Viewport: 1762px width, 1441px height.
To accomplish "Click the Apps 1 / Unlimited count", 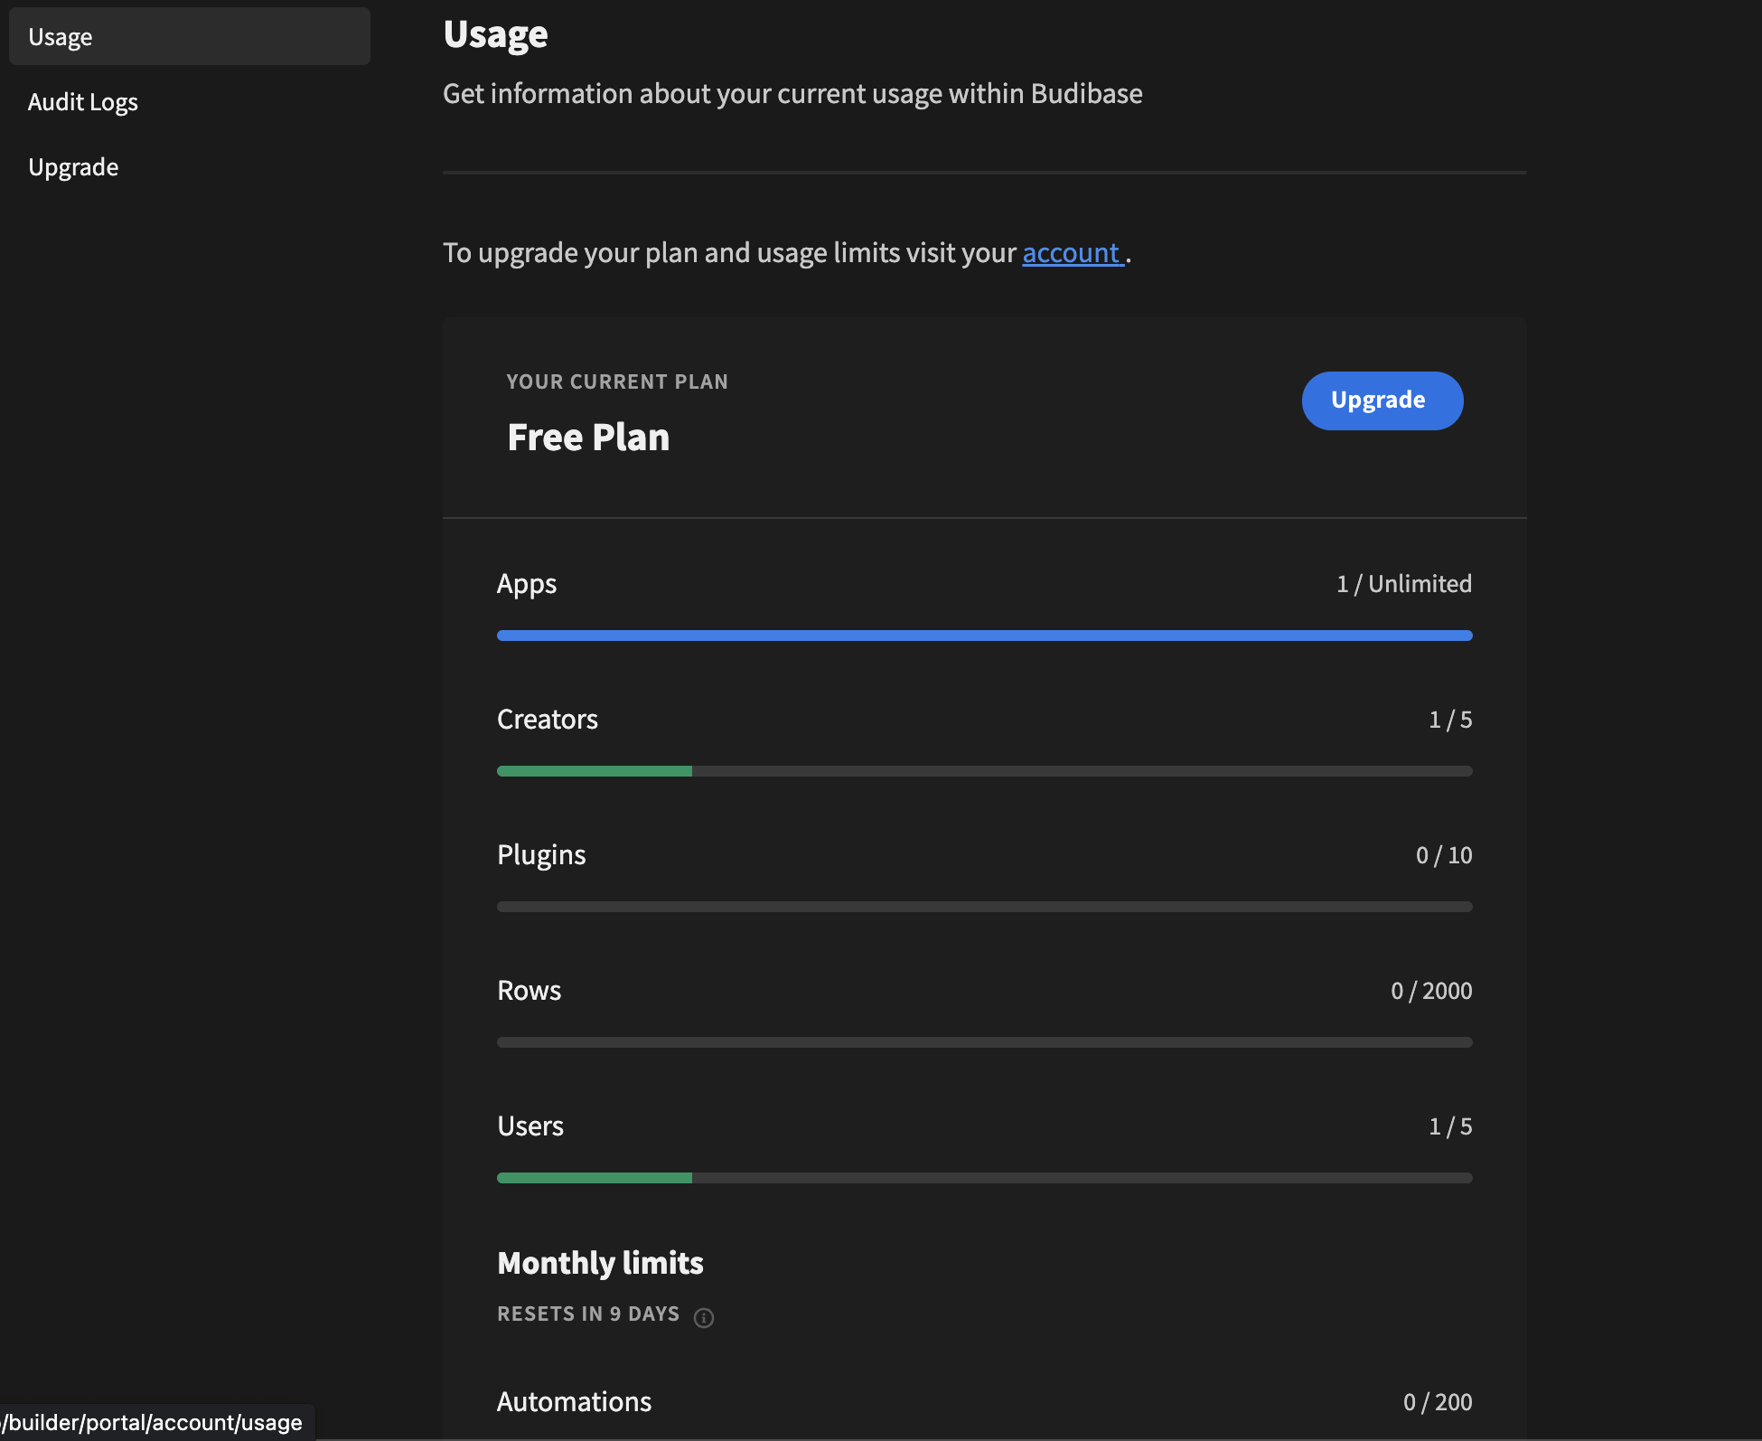I will click(1404, 584).
